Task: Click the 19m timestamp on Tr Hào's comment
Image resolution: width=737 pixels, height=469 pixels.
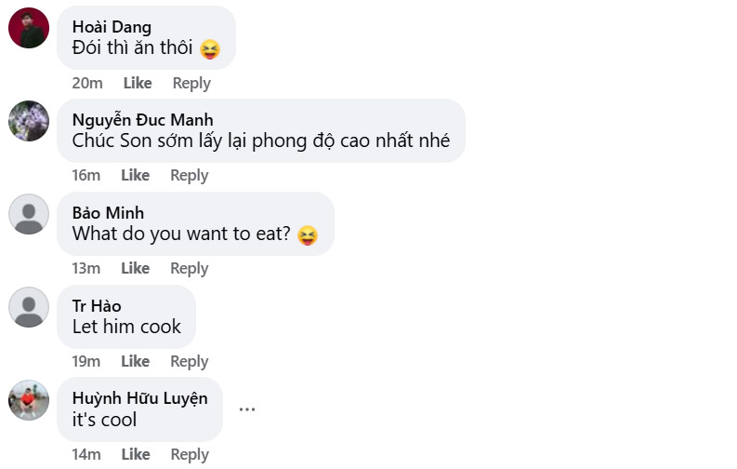Action: pyautogui.click(x=86, y=361)
